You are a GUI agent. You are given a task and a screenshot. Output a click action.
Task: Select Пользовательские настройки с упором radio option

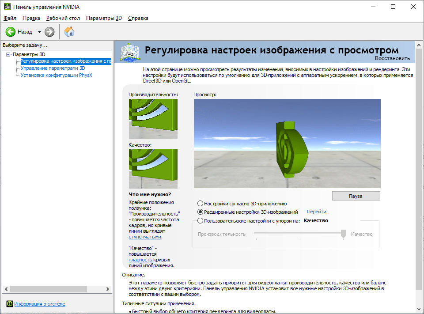(x=201, y=221)
